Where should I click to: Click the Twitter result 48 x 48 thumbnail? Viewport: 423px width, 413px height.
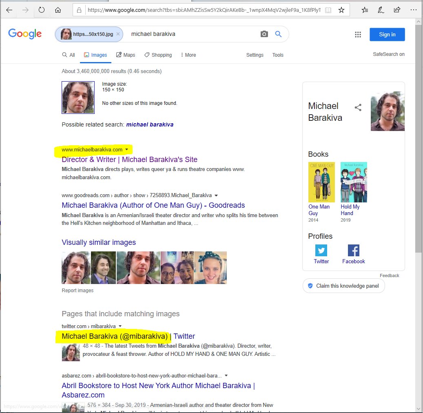click(71, 352)
